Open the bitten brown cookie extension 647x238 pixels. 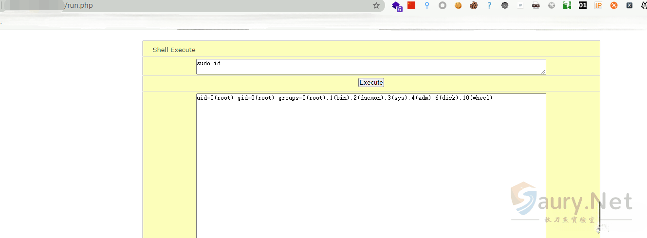pos(473,6)
